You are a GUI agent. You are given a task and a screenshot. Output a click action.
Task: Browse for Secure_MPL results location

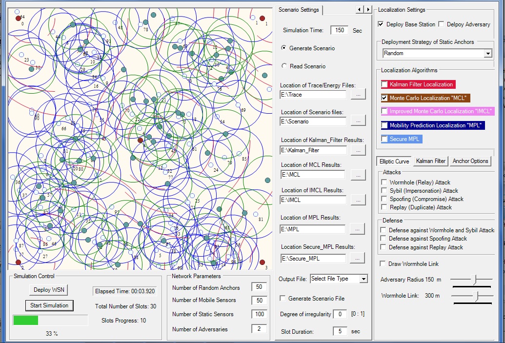(357, 258)
